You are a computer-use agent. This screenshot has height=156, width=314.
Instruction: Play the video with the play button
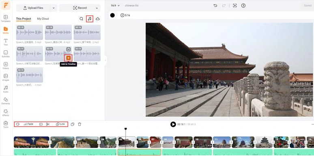coord(173,124)
